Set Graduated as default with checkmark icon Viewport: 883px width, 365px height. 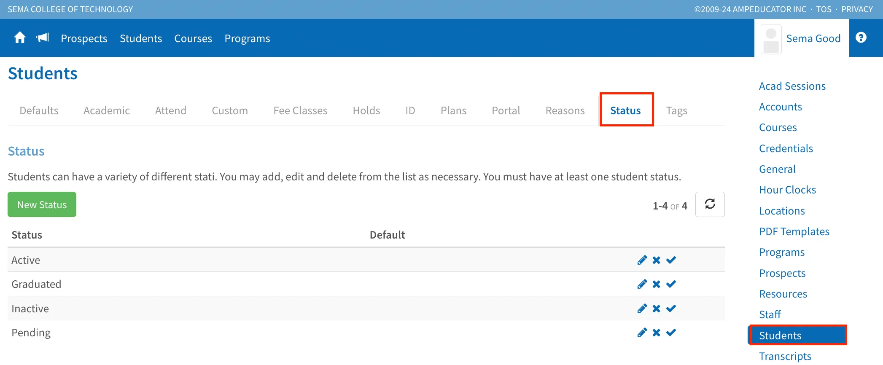click(x=671, y=284)
